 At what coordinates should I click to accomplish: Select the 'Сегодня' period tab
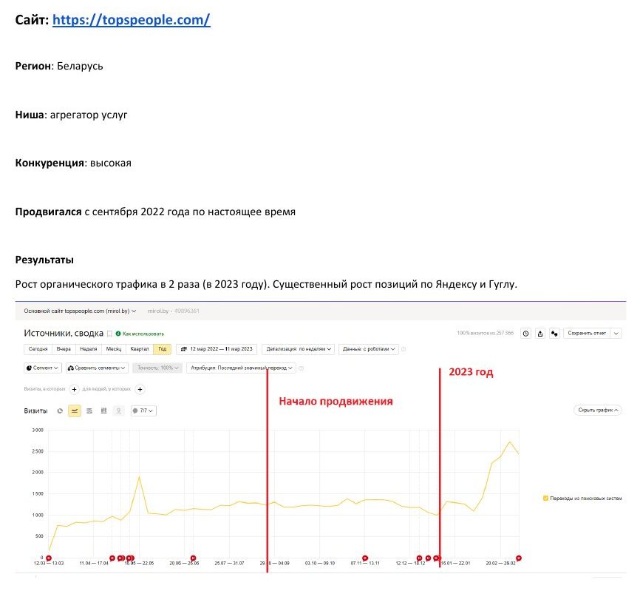(x=38, y=349)
